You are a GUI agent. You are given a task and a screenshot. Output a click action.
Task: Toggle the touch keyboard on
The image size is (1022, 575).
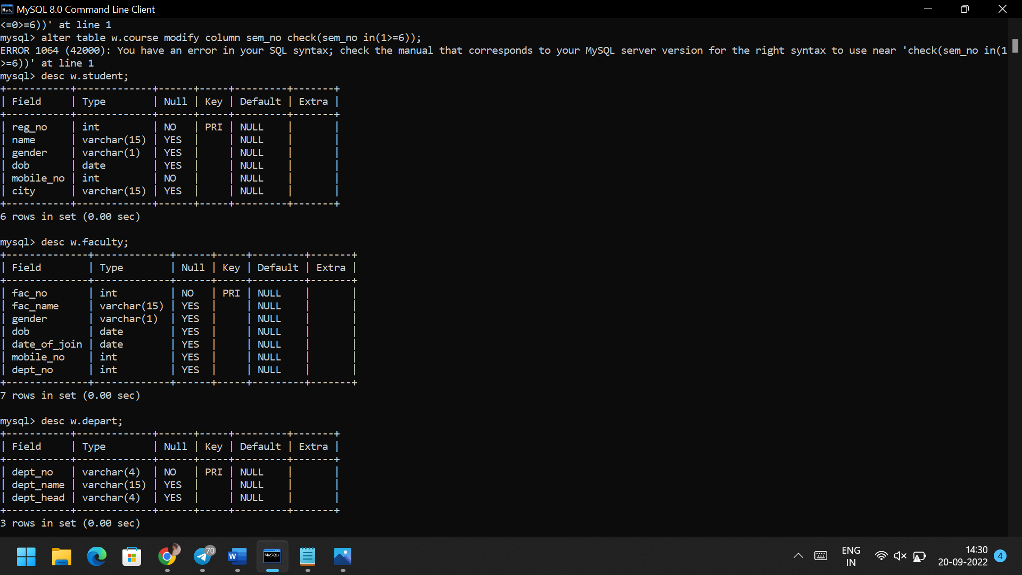click(821, 556)
